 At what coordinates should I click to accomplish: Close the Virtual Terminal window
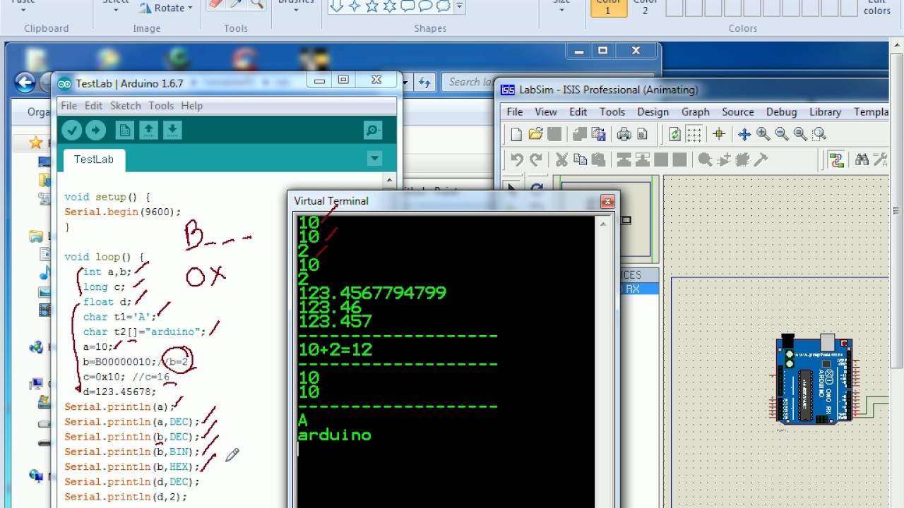click(x=607, y=202)
